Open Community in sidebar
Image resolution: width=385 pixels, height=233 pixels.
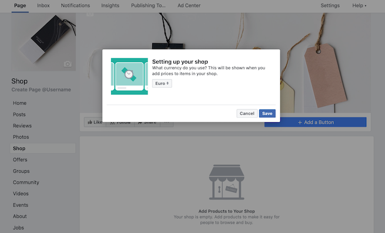tap(26, 183)
